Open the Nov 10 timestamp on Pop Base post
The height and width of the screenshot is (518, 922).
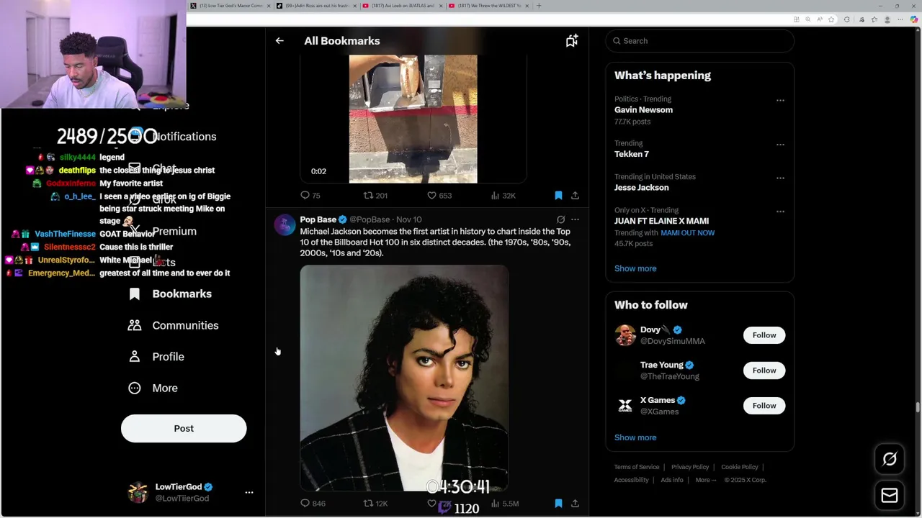tap(408, 219)
